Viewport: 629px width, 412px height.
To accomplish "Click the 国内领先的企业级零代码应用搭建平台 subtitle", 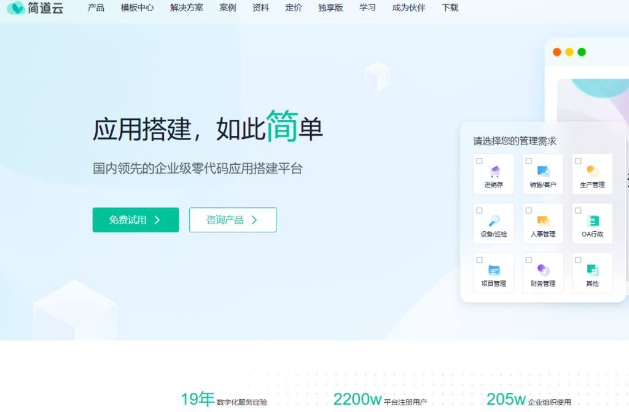I will pyautogui.click(x=198, y=168).
